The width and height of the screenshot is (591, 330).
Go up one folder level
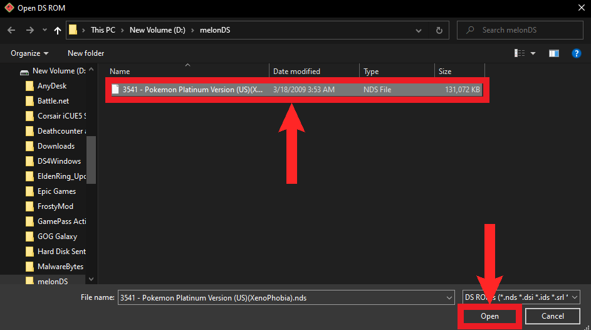click(57, 30)
